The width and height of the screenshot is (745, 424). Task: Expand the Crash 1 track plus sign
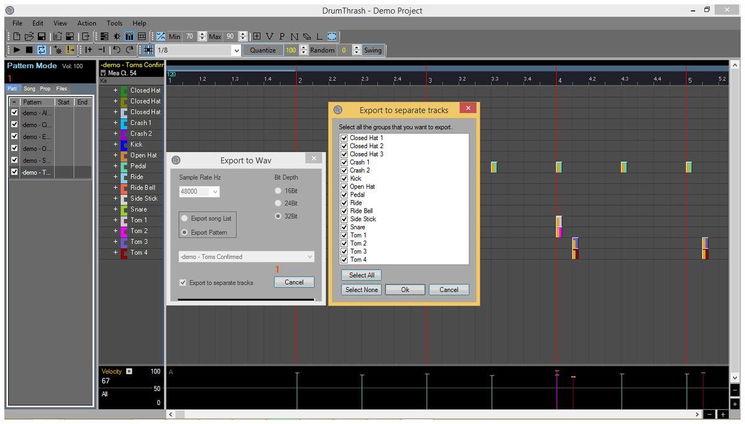[x=115, y=123]
